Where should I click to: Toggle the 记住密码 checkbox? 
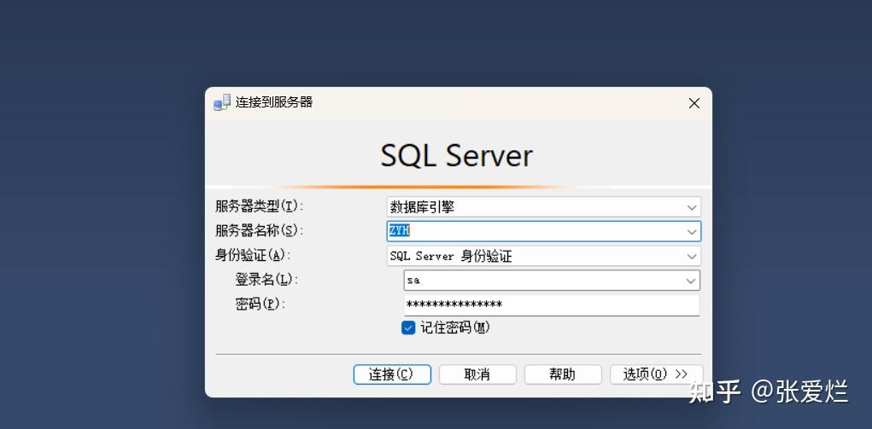point(409,328)
